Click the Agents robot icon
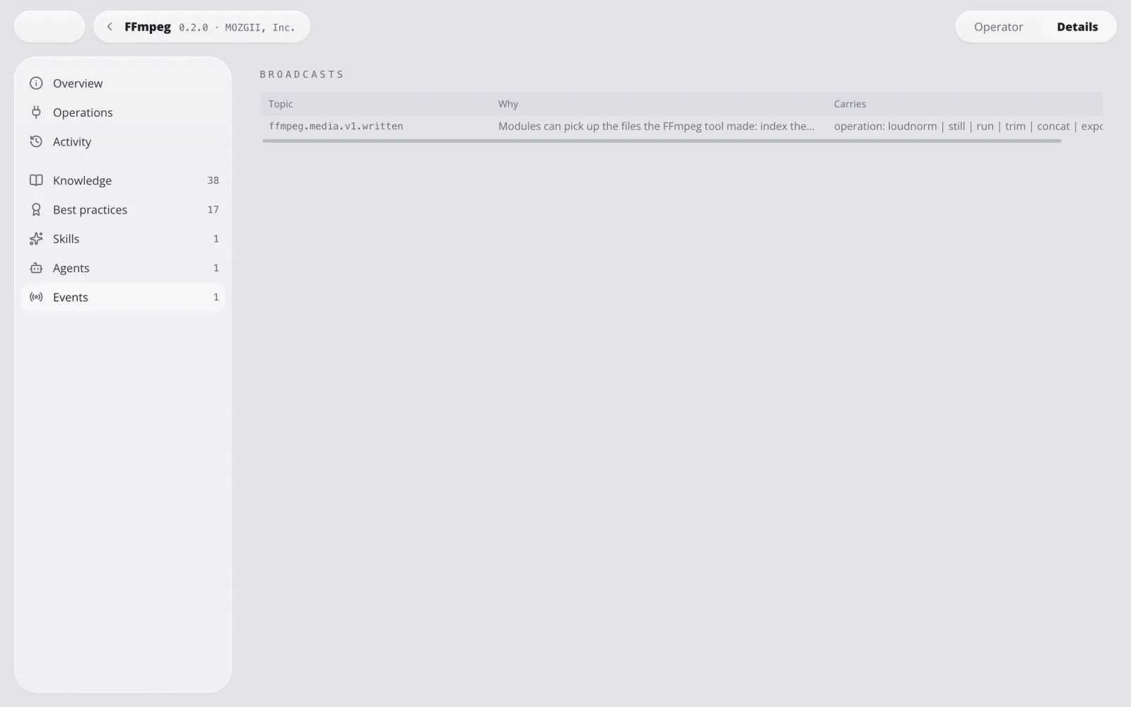The image size is (1131, 707). [x=36, y=268]
